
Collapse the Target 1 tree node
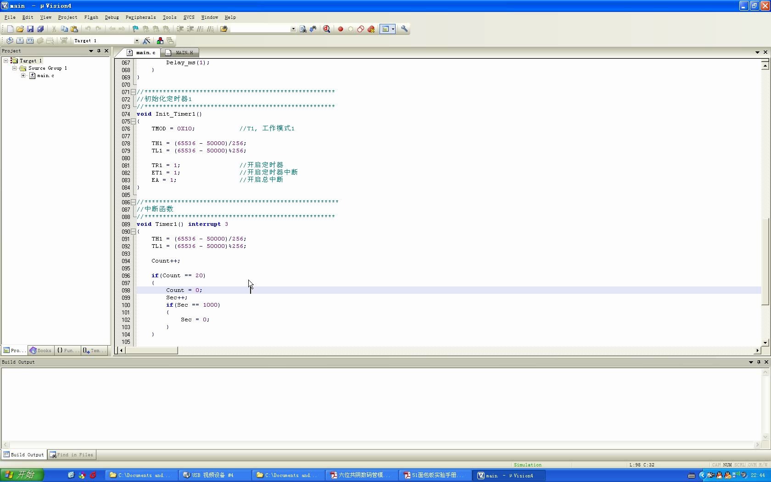6,61
